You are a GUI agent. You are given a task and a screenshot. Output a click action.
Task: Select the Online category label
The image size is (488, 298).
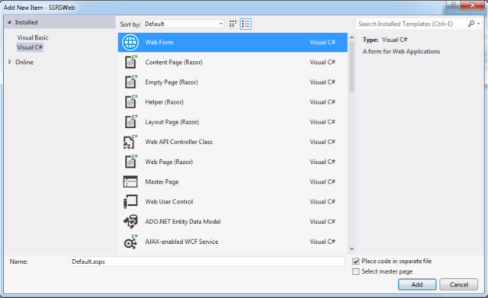point(24,62)
